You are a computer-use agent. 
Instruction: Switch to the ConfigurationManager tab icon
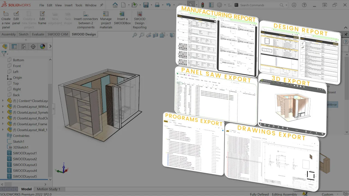tap(23, 47)
